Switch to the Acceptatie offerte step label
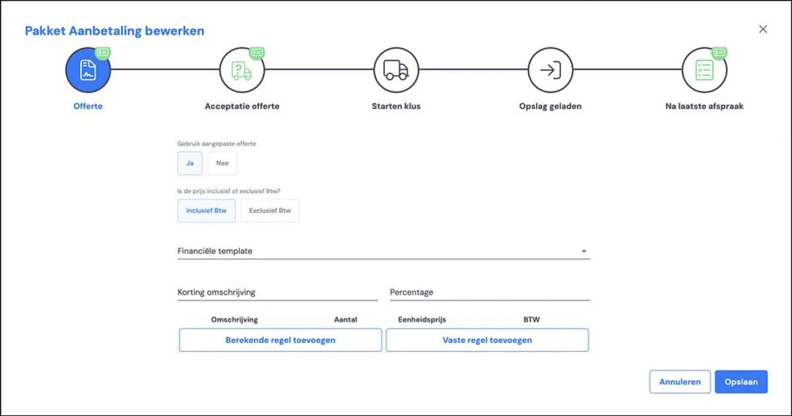792x416 pixels. [242, 106]
